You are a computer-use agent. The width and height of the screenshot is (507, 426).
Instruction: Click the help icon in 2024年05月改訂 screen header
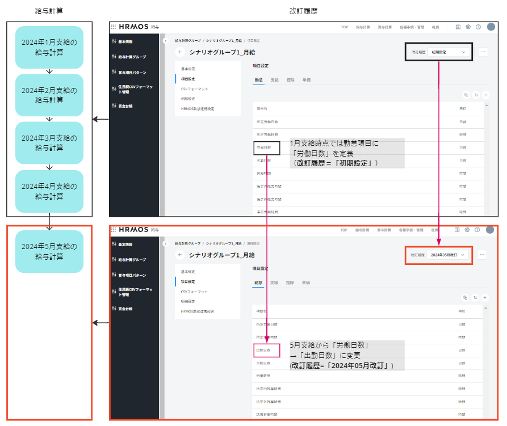pyautogui.click(x=477, y=230)
